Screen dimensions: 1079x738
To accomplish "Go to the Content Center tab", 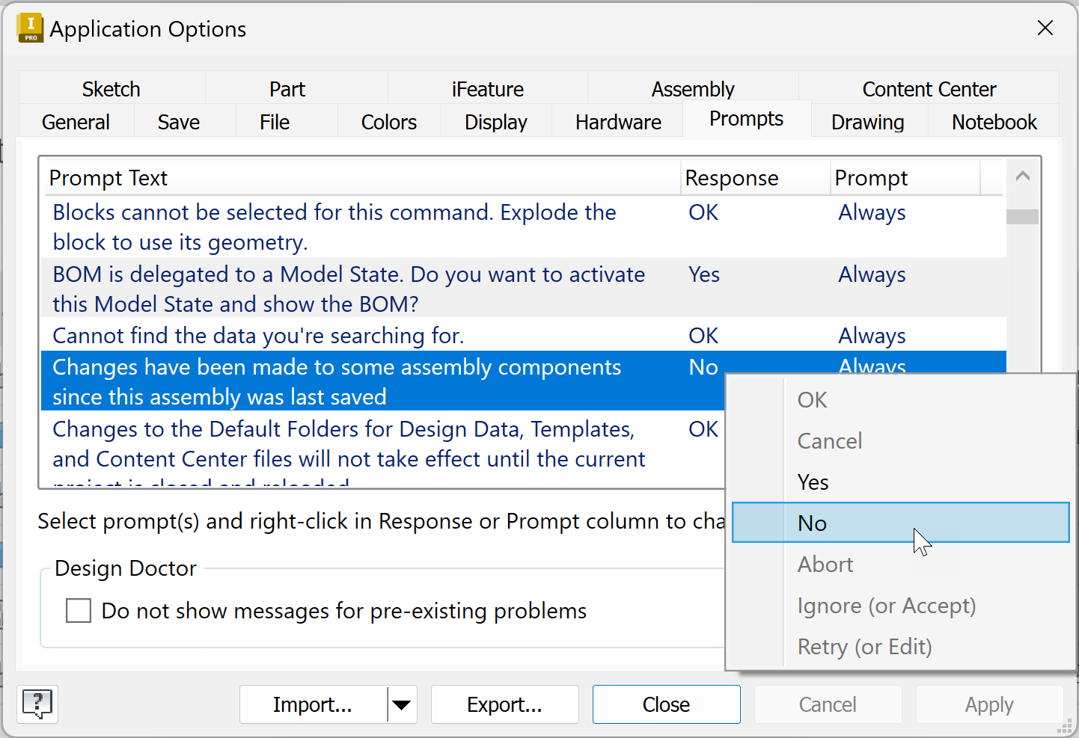I will [x=929, y=89].
